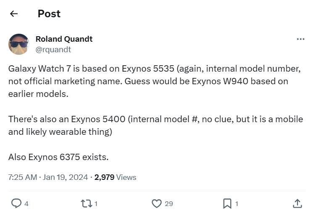The height and width of the screenshot is (214, 313).
Task: Open Roland Quandt's profile name link
Action: 64,39
